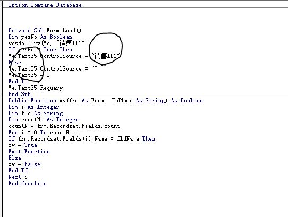The height and width of the screenshot is (217, 288).
Task: Place cursor on Private Sub Form_Load() line
Action: click(x=45, y=30)
